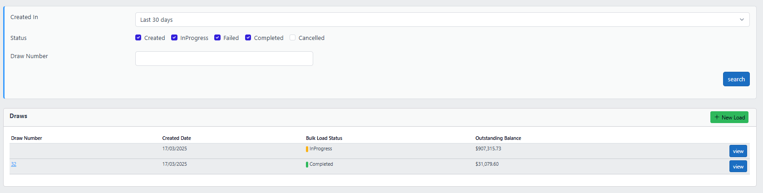Viewport: 763px width, 193px height.
Task: Focus the Draw Number text field
Action: (x=224, y=59)
